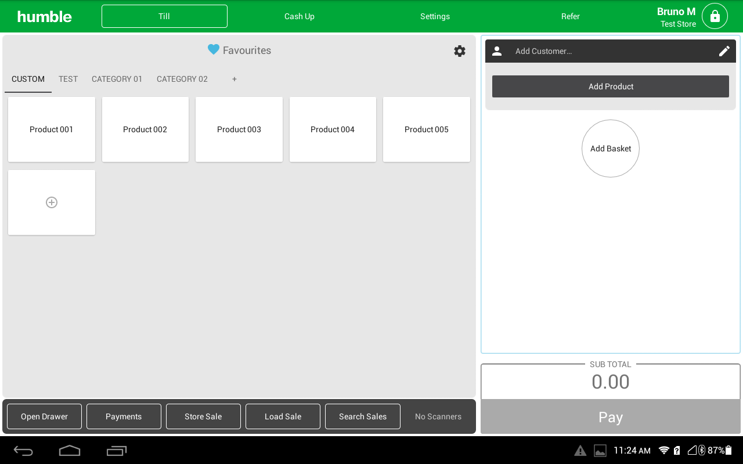Click the No Scanners status label
The width and height of the screenshot is (743, 464).
(438, 416)
